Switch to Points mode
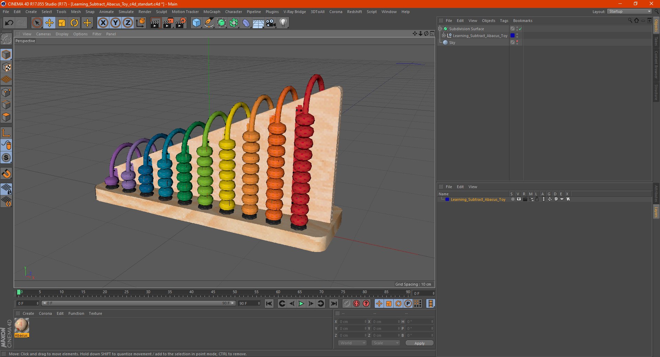660x357 pixels. tap(6, 92)
